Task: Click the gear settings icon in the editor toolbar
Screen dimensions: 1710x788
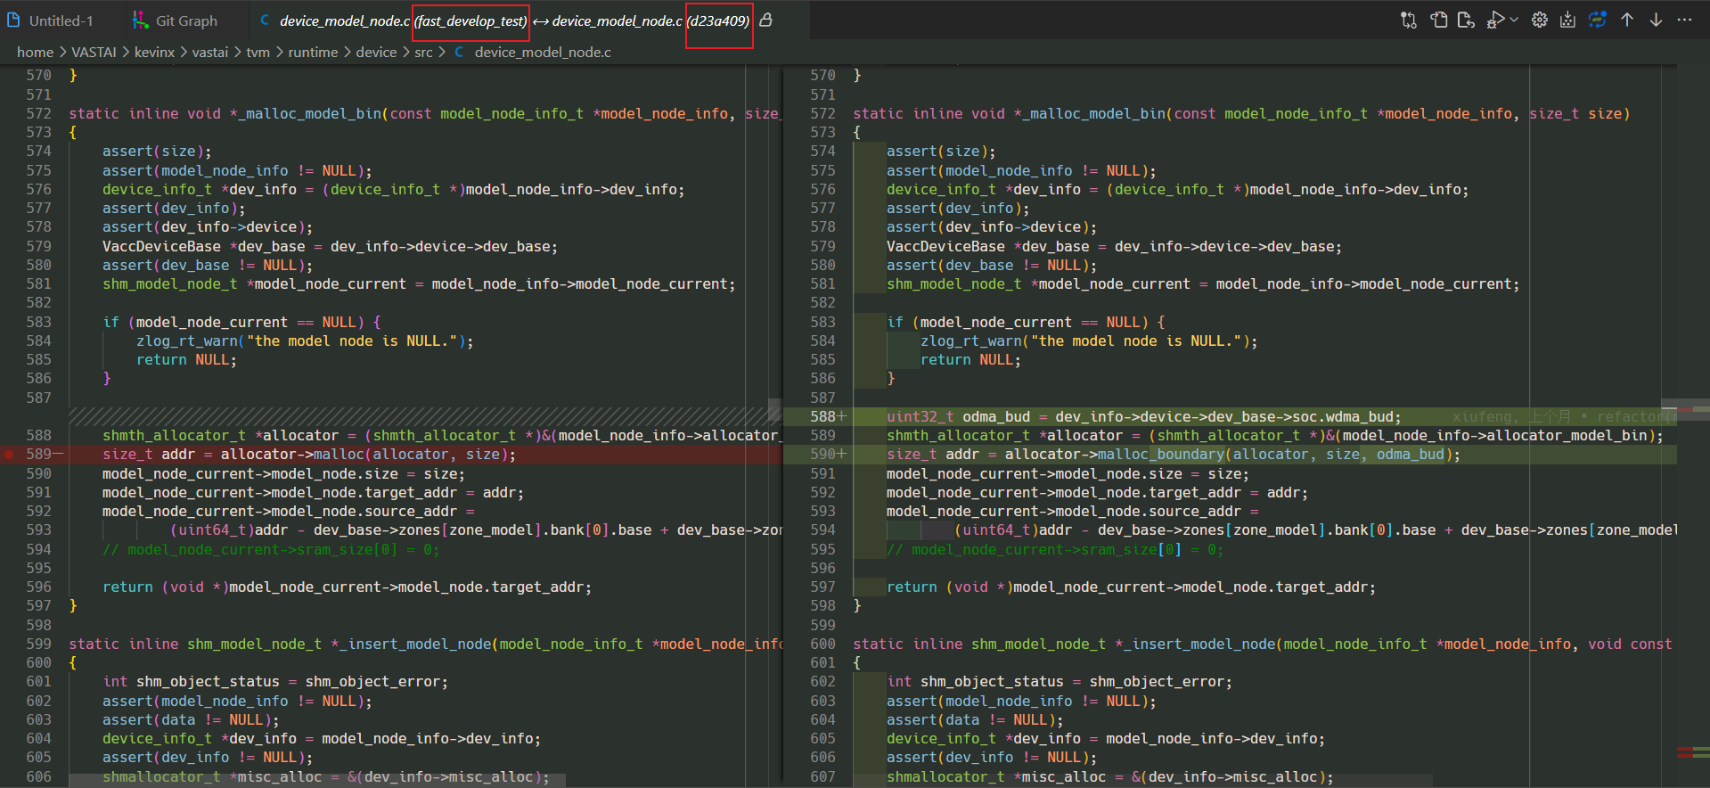Action: tap(1539, 20)
